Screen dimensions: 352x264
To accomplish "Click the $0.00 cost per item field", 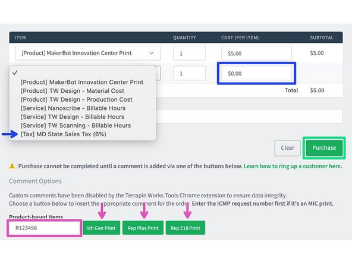I will point(257,73).
